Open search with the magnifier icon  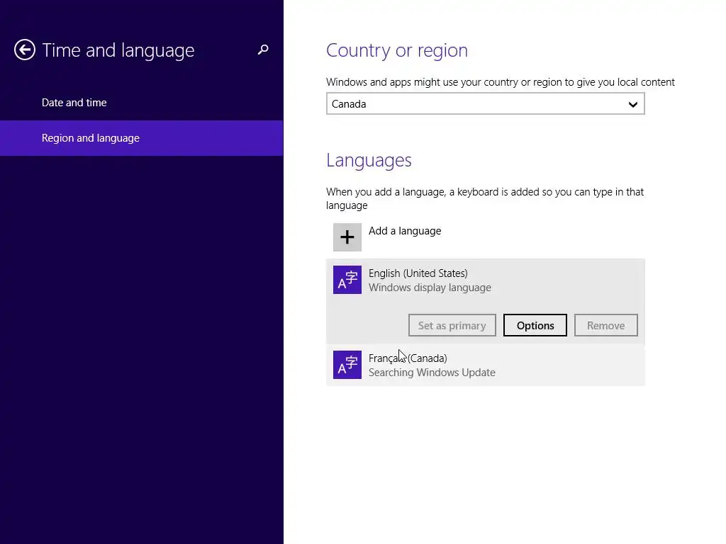click(x=263, y=50)
